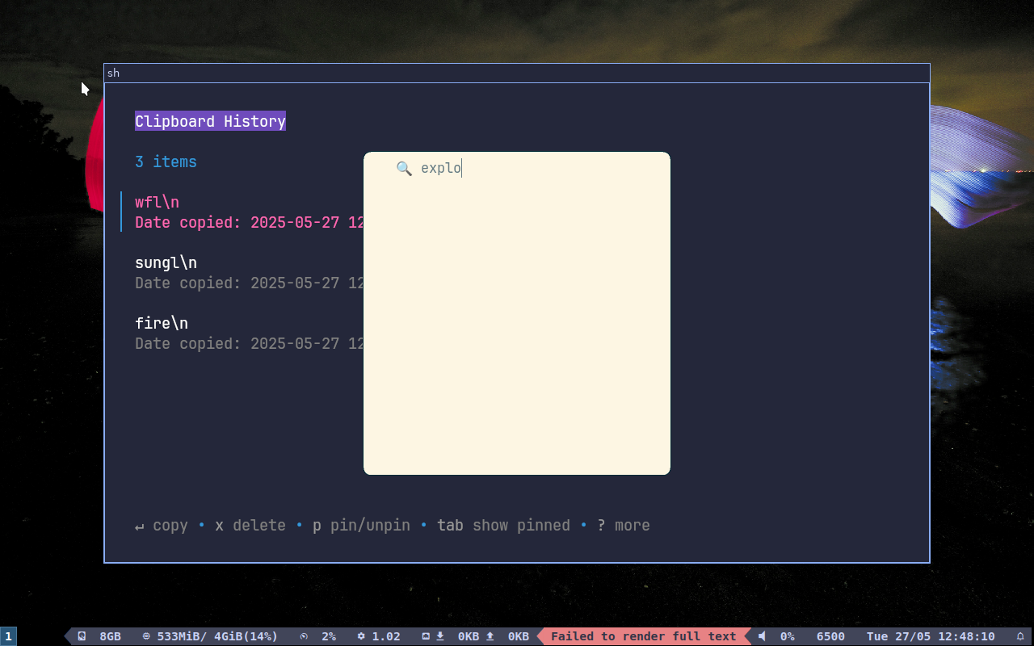Click the network download arrow icon
The height and width of the screenshot is (646, 1034).
pyautogui.click(x=440, y=636)
